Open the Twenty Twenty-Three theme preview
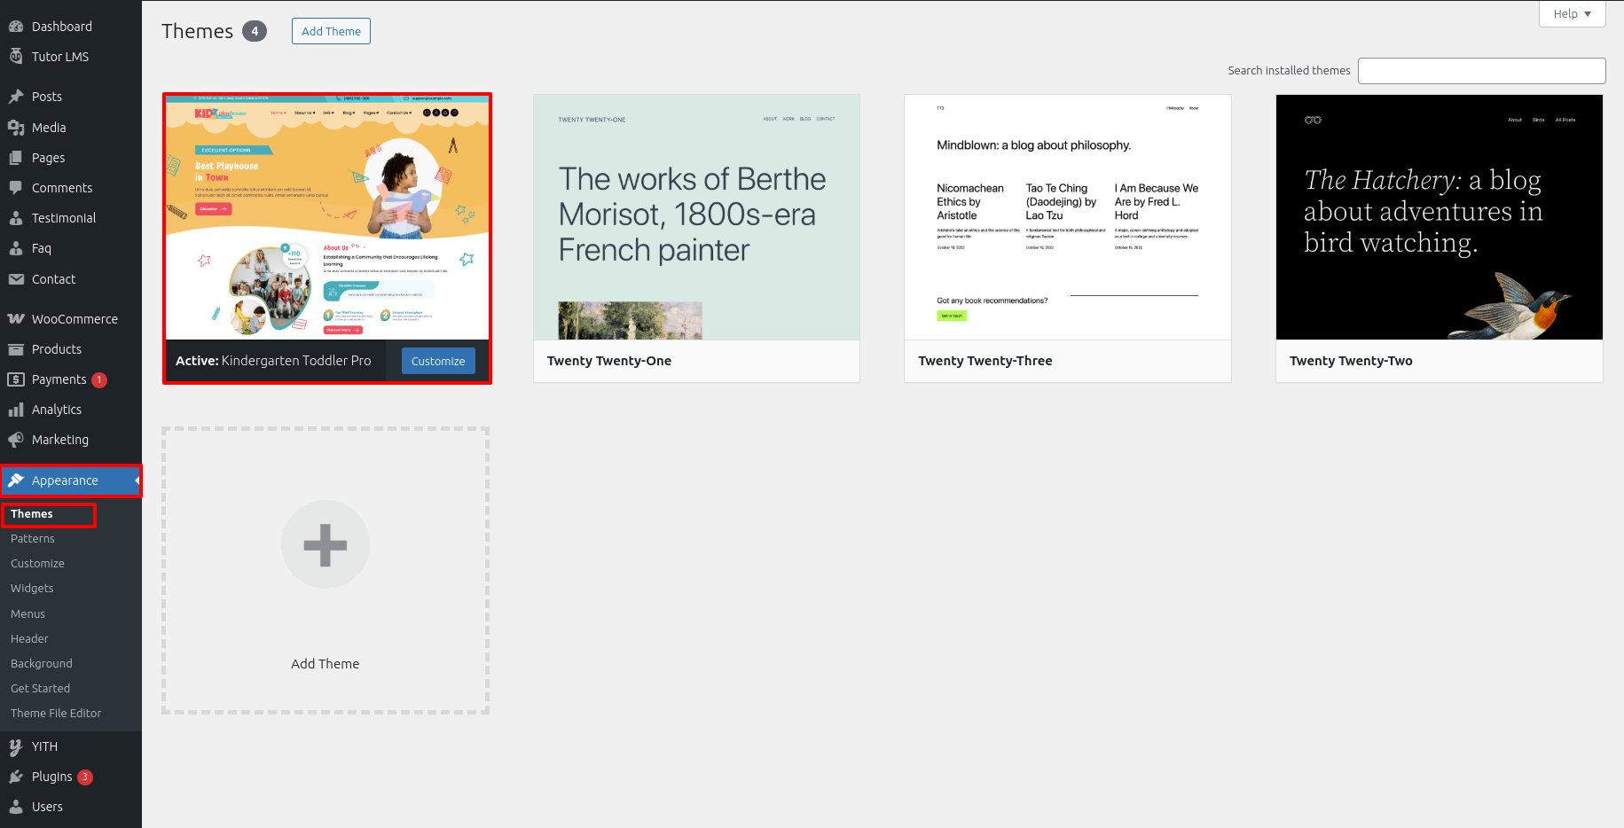The image size is (1624, 828). [x=1067, y=217]
